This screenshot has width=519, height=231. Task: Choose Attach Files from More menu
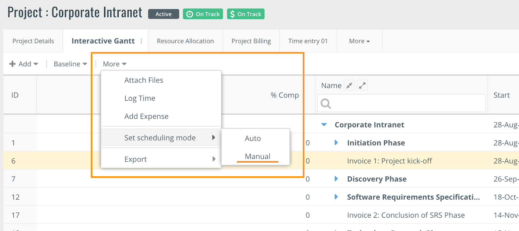pos(144,80)
